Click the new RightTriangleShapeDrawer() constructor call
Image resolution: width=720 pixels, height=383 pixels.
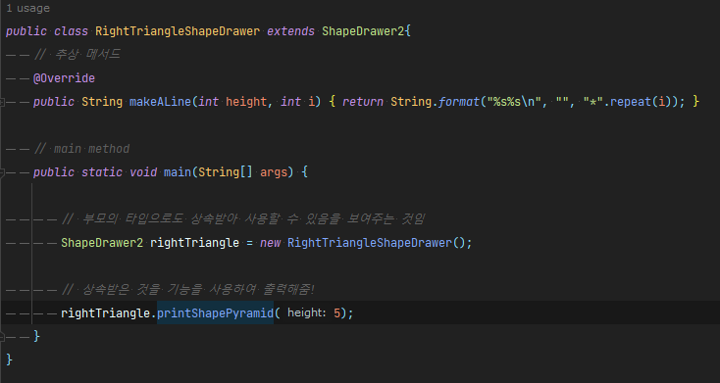pyautogui.click(x=366, y=242)
